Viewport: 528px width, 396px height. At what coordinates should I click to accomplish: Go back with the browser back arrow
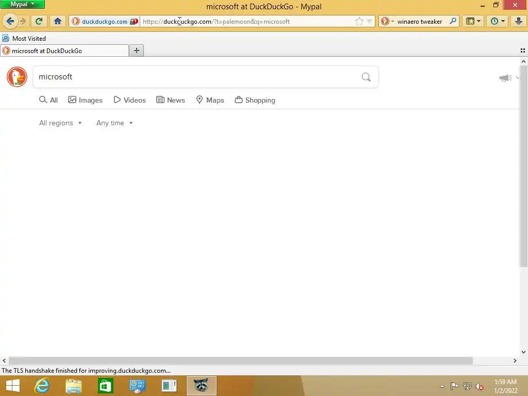coord(10,21)
